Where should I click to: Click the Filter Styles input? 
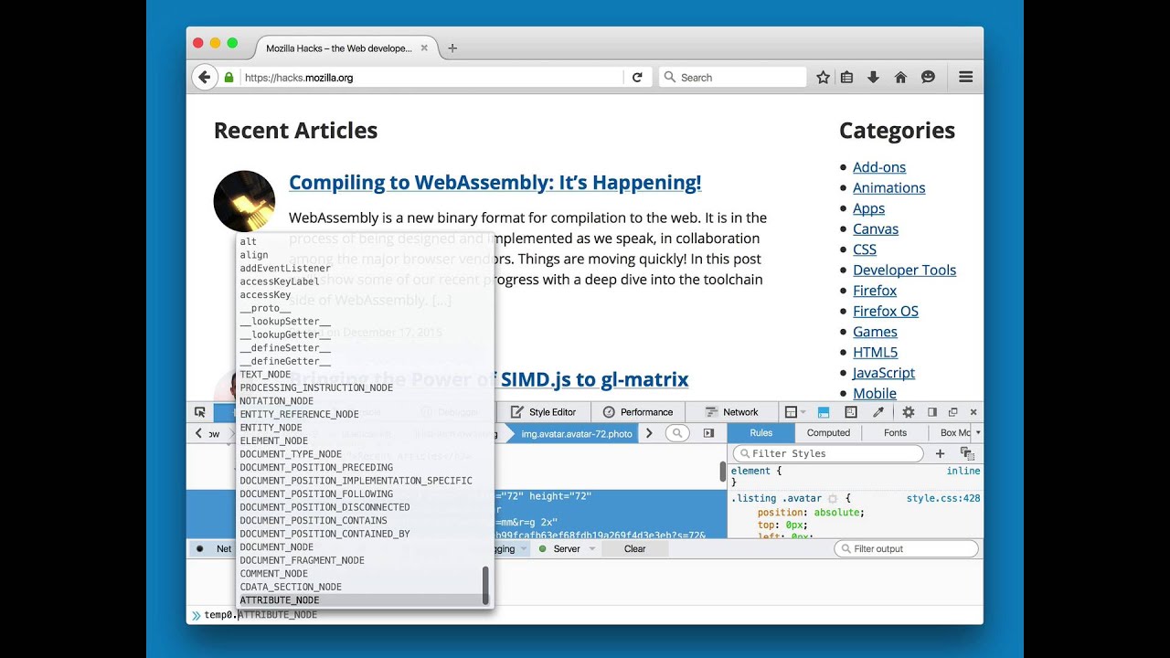[x=828, y=453]
